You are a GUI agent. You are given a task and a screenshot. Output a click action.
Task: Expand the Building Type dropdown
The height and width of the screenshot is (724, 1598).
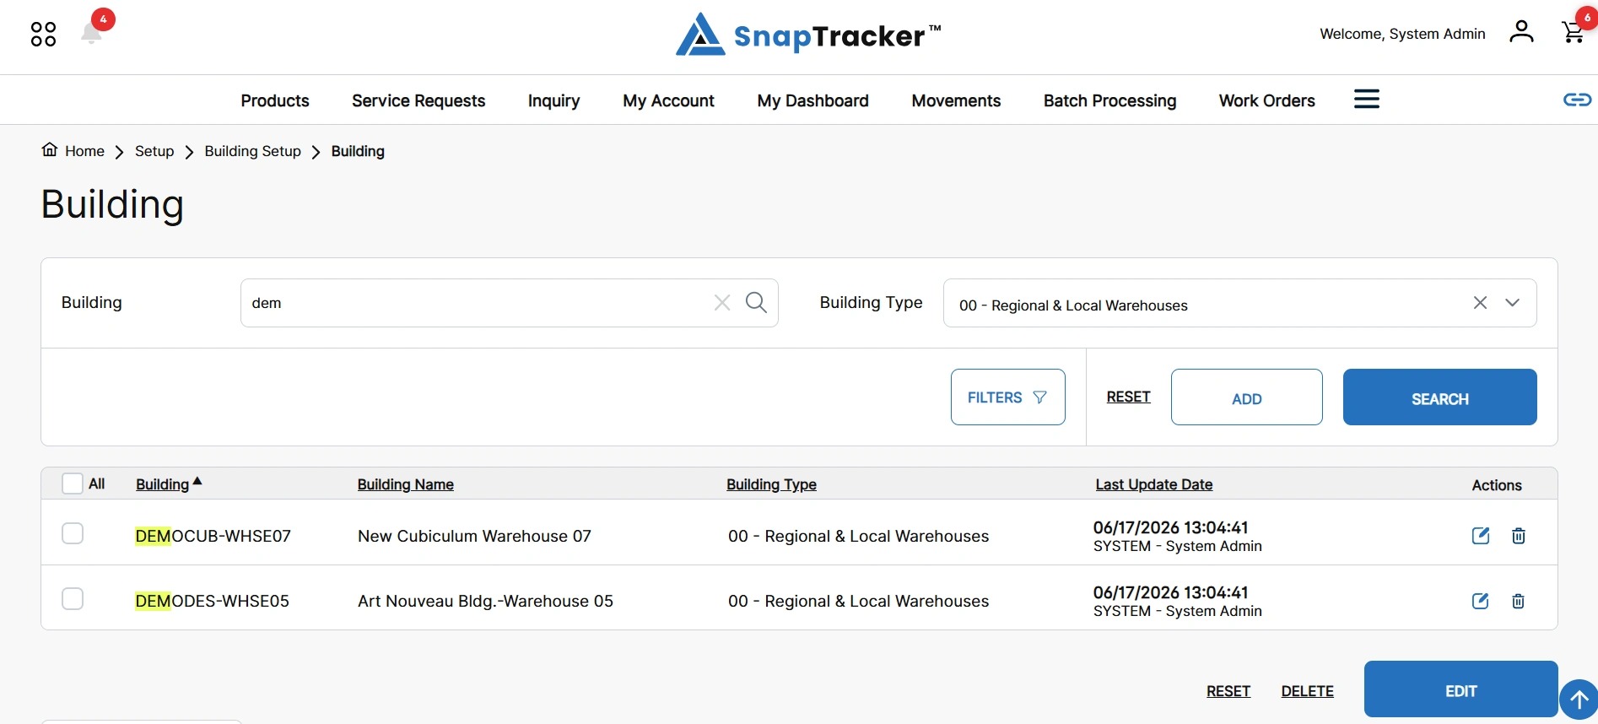pyautogui.click(x=1512, y=302)
